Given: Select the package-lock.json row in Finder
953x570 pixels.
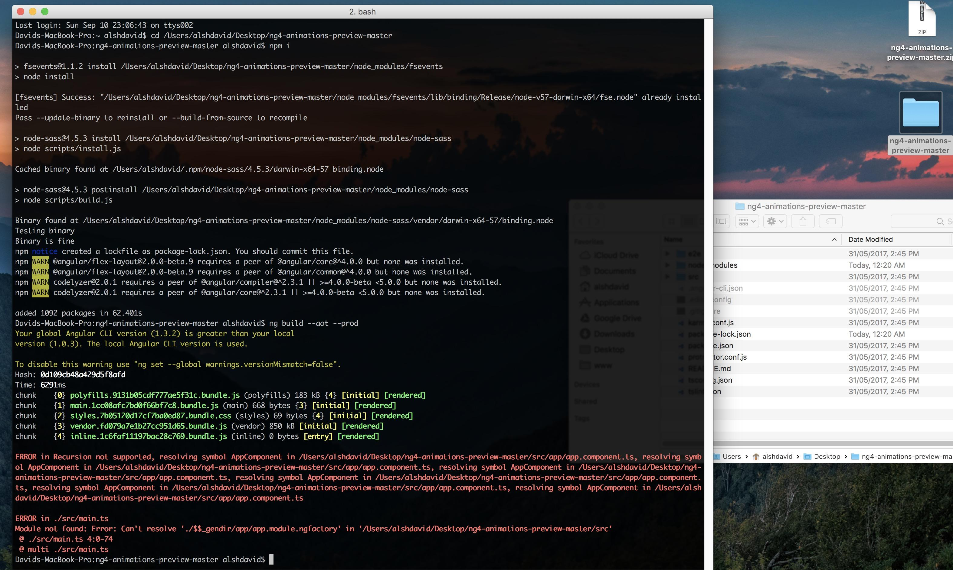Looking at the screenshot, I should point(833,334).
